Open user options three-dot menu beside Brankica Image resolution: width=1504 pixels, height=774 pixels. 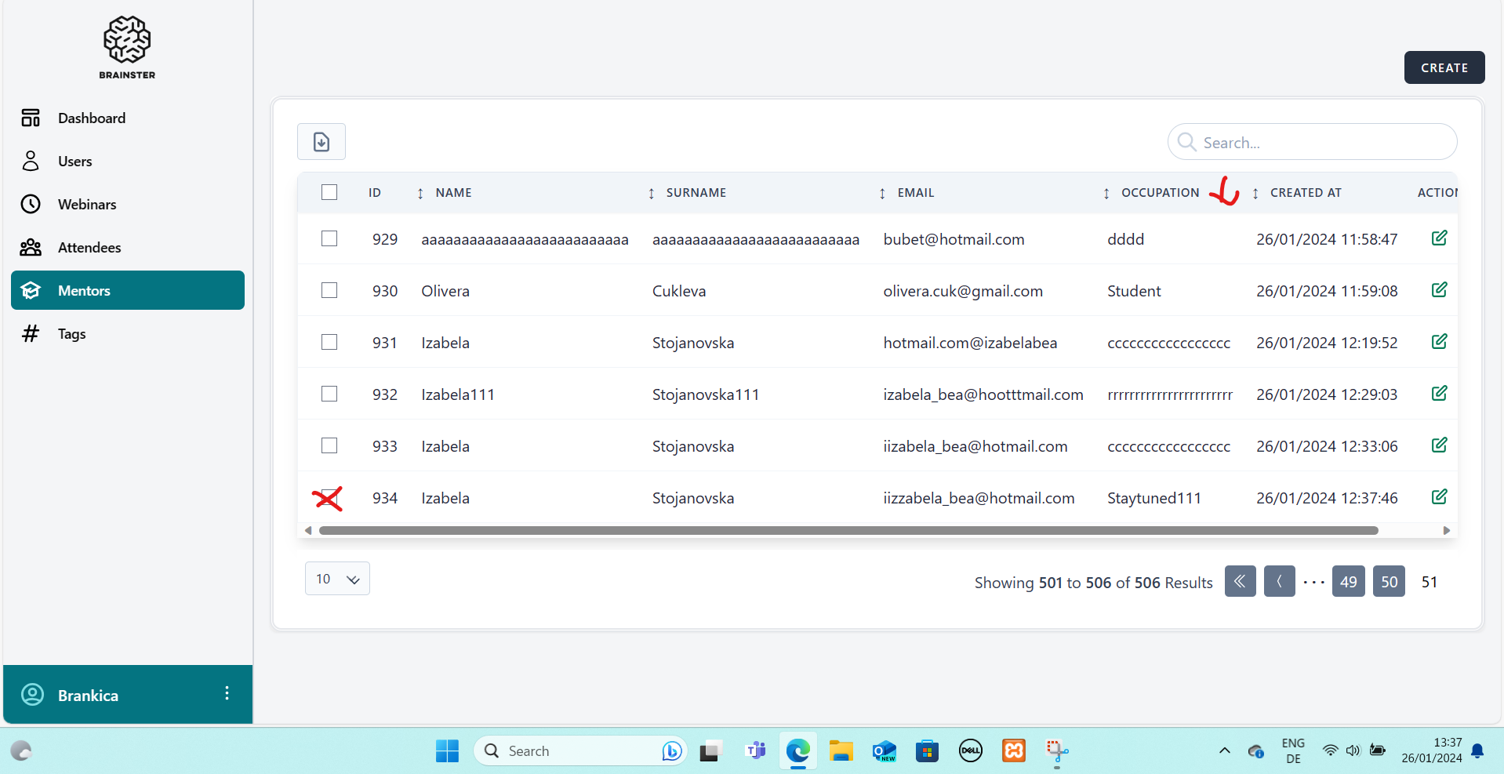click(x=227, y=693)
